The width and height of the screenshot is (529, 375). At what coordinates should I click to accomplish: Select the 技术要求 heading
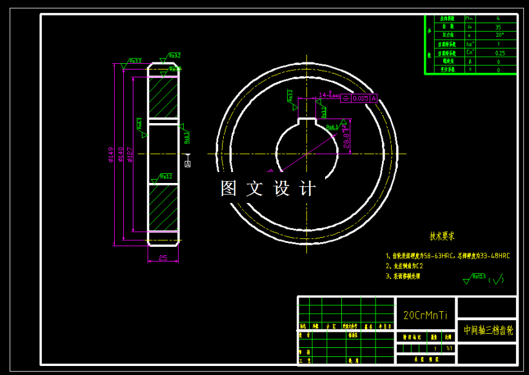point(442,236)
